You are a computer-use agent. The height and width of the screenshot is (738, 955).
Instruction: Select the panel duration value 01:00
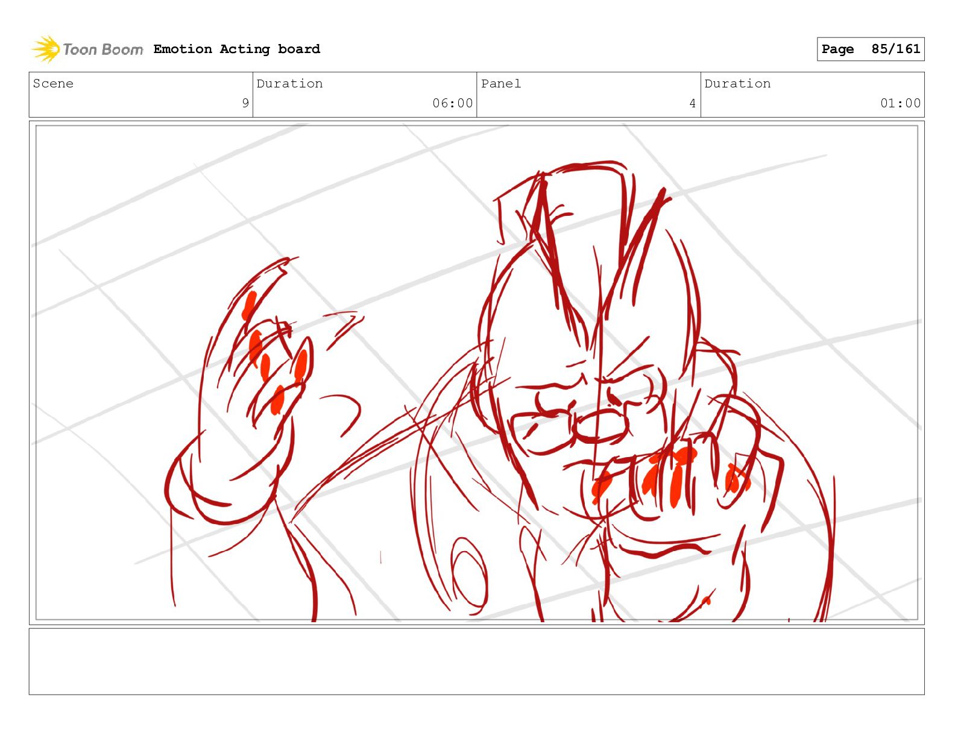pos(900,103)
